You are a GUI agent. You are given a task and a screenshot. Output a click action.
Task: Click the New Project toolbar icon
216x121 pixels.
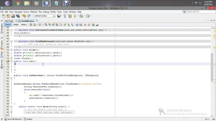click(8, 16)
